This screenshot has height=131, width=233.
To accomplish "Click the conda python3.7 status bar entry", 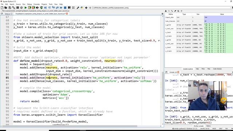I will point(185,128).
